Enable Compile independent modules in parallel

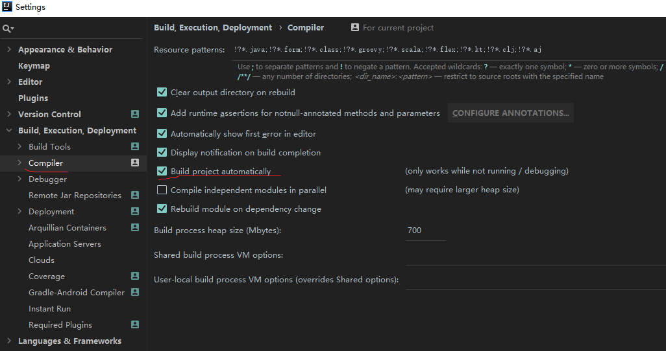tap(162, 190)
